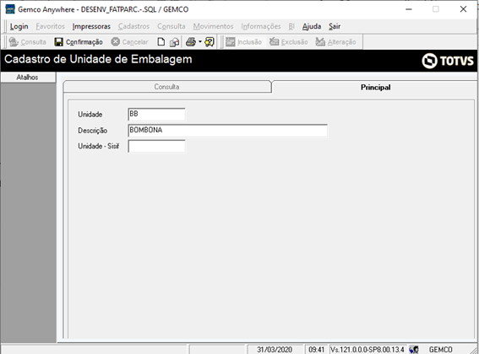Open the Consulta menu in menu bar
This screenshot has height=354, width=479.
tap(171, 26)
